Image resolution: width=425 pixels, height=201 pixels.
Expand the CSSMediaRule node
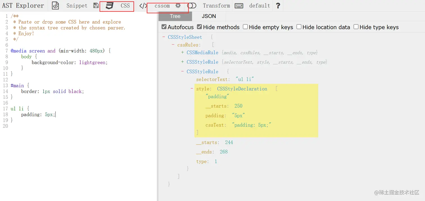182,52
